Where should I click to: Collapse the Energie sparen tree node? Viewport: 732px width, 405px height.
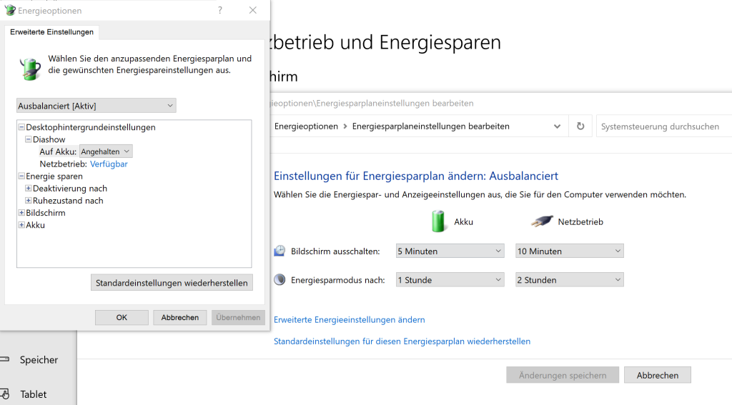(21, 176)
